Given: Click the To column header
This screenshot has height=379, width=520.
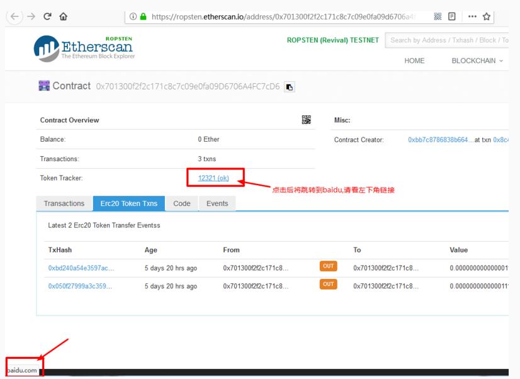Looking at the screenshot, I should 357,250.
